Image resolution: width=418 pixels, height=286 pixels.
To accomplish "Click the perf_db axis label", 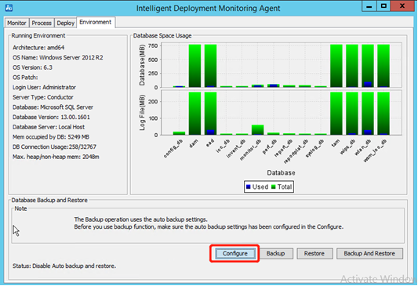I will (270, 147).
